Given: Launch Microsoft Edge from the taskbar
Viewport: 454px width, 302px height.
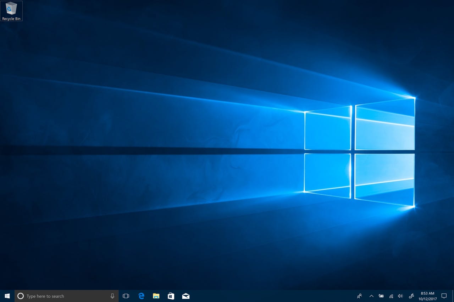Looking at the screenshot, I should (141, 296).
